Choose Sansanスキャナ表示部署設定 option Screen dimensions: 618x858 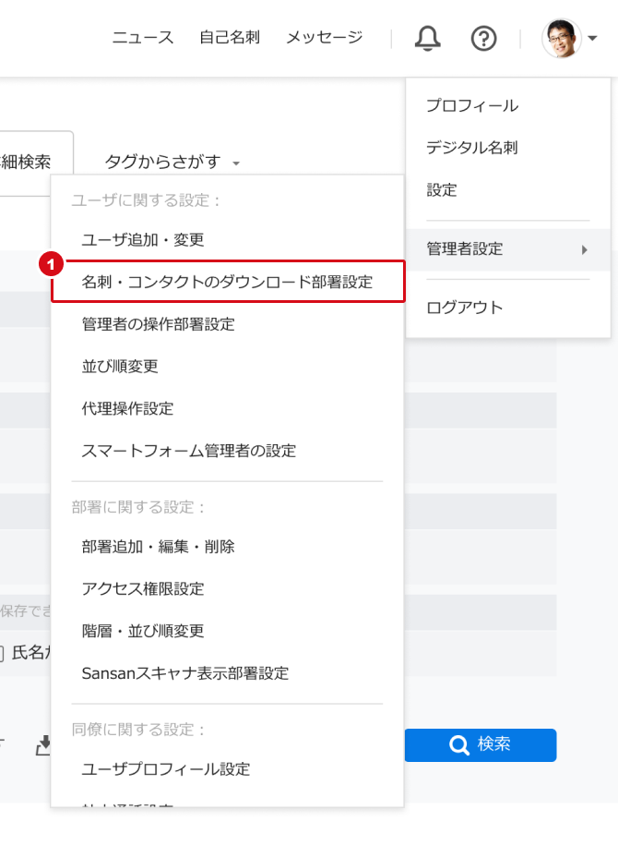[184, 673]
